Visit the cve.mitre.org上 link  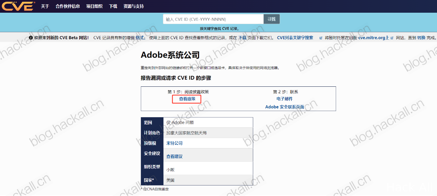click(x=373, y=38)
